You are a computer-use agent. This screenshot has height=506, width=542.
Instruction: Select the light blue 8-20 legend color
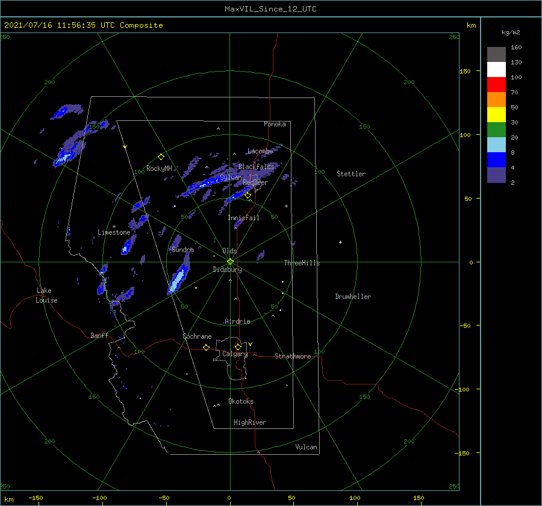[x=496, y=145]
